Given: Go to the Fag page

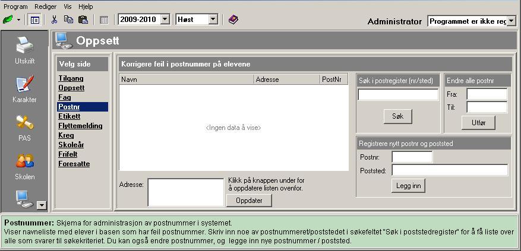Looking at the screenshot, I should coord(65,97).
